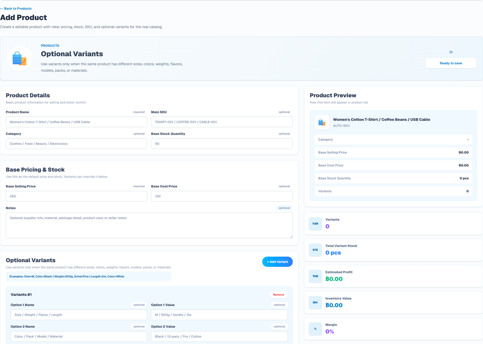This screenshot has height=344, width=483.
Task: Click the AUTO-SKU text in preview
Action: (341, 126)
